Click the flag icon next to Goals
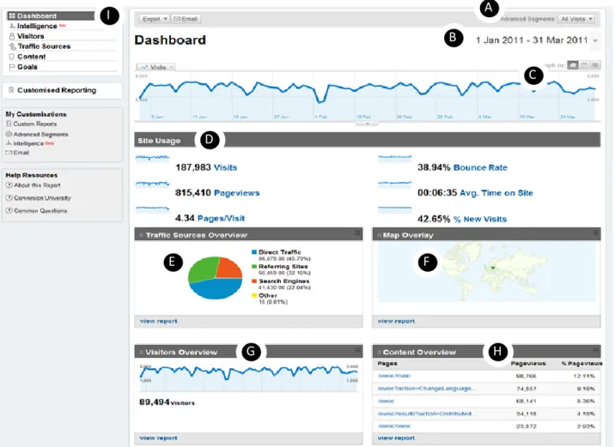Image resolution: width=615 pixels, height=447 pixels. point(12,67)
